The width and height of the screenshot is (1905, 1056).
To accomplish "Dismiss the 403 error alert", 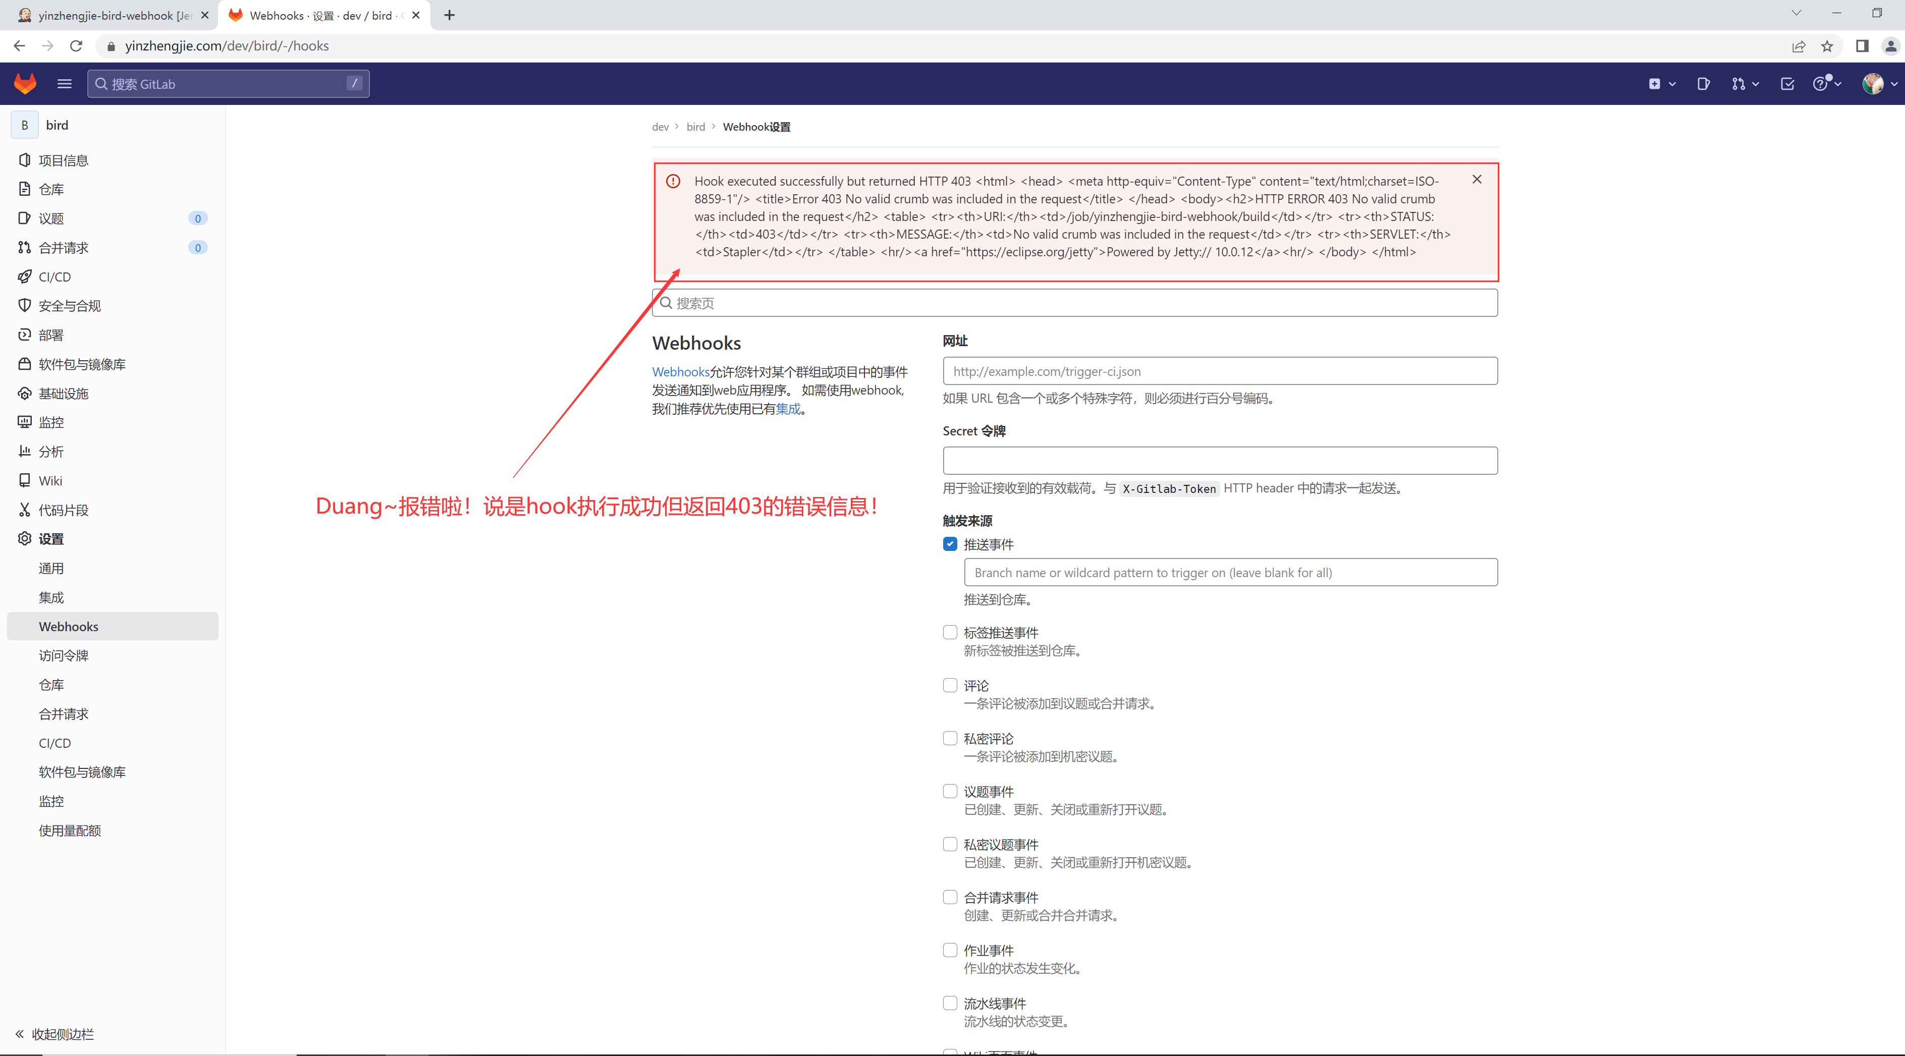I will [x=1476, y=180].
